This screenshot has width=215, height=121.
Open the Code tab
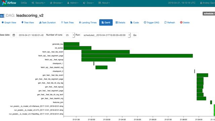point(134,23)
